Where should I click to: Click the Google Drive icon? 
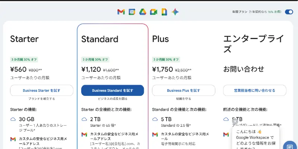pos(142,12)
